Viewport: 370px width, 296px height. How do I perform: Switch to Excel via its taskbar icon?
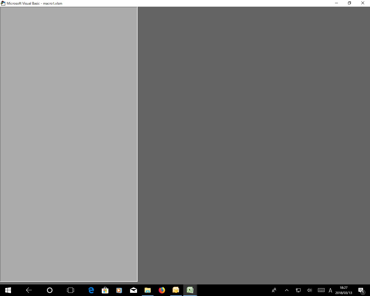click(x=190, y=290)
